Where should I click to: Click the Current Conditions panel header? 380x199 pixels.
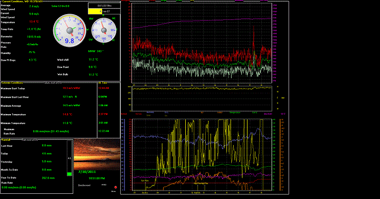[21, 1]
